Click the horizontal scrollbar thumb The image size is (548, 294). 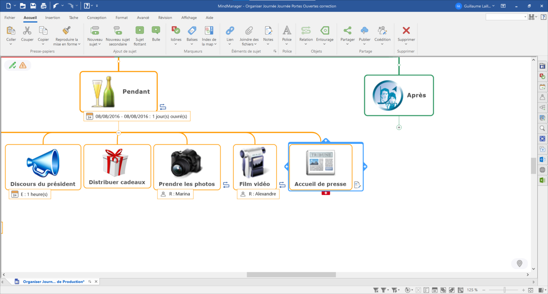tap(291, 275)
